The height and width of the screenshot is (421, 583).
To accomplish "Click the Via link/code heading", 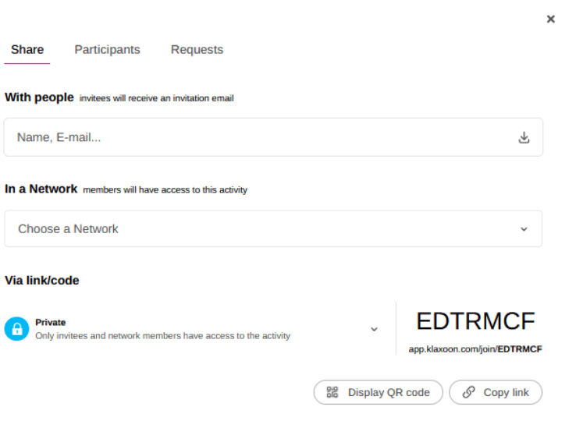I will tap(42, 280).
